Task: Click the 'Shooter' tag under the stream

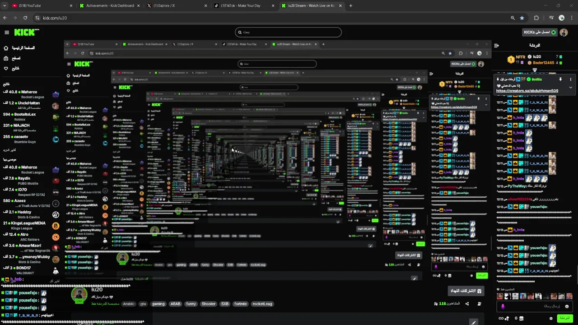Action: pyautogui.click(x=208, y=304)
